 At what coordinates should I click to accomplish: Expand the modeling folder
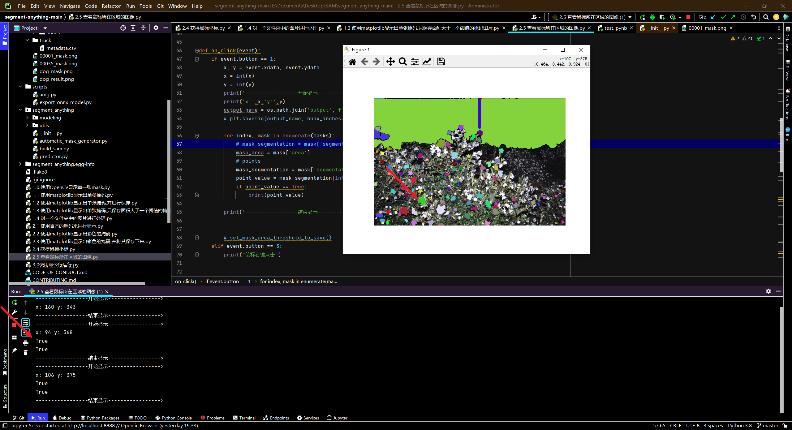(27, 118)
